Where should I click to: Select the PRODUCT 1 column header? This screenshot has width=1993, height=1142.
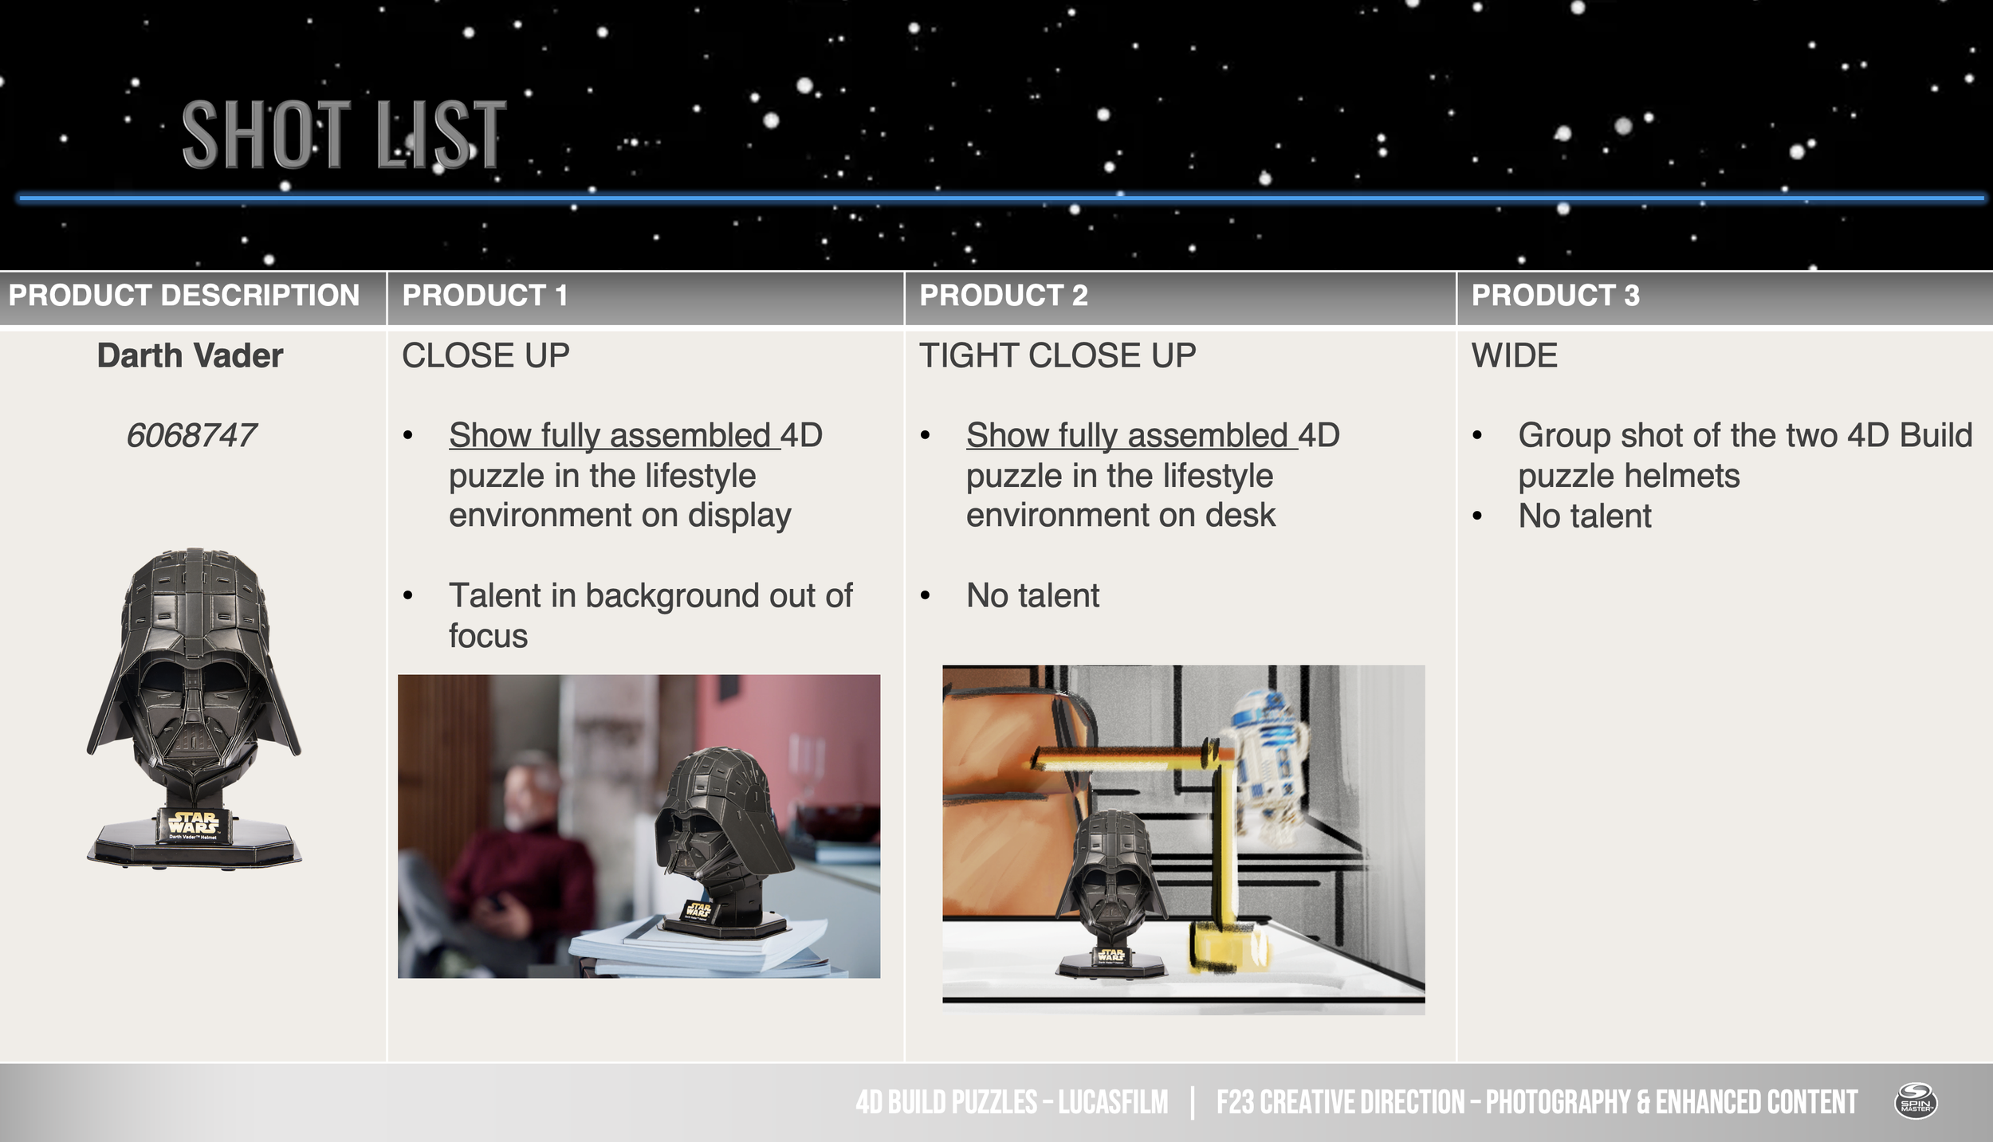[485, 296]
